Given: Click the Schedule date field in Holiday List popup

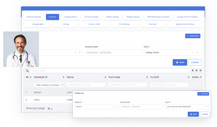Looking at the screenshot, I should [x=142, y=107].
